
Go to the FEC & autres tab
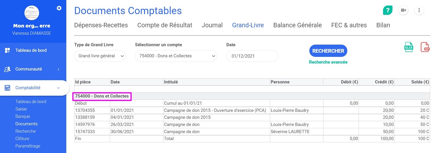coord(349,25)
